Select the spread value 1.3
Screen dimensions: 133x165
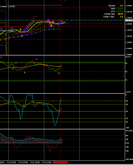[121, 6]
